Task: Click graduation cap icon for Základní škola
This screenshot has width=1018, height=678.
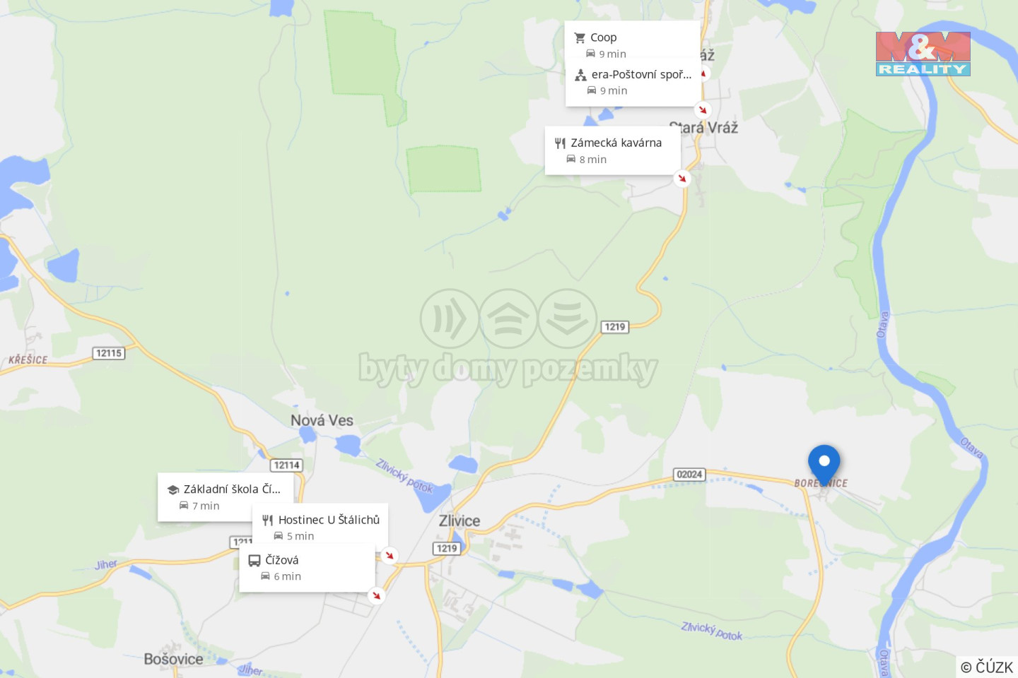Action: point(173,489)
